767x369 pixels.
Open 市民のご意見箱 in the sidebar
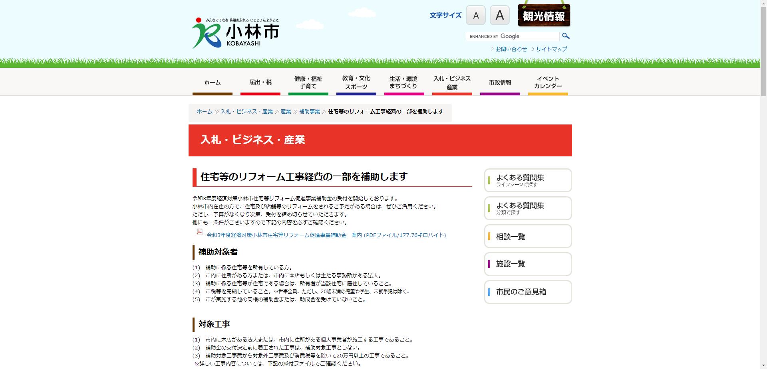point(528,292)
